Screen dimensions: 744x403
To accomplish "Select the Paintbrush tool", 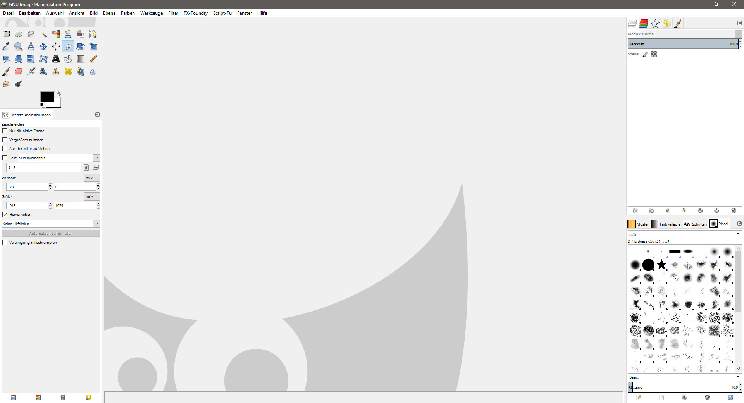I will click(x=6, y=71).
